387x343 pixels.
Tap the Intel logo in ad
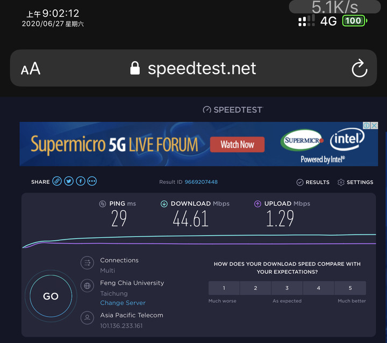point(347,140)
